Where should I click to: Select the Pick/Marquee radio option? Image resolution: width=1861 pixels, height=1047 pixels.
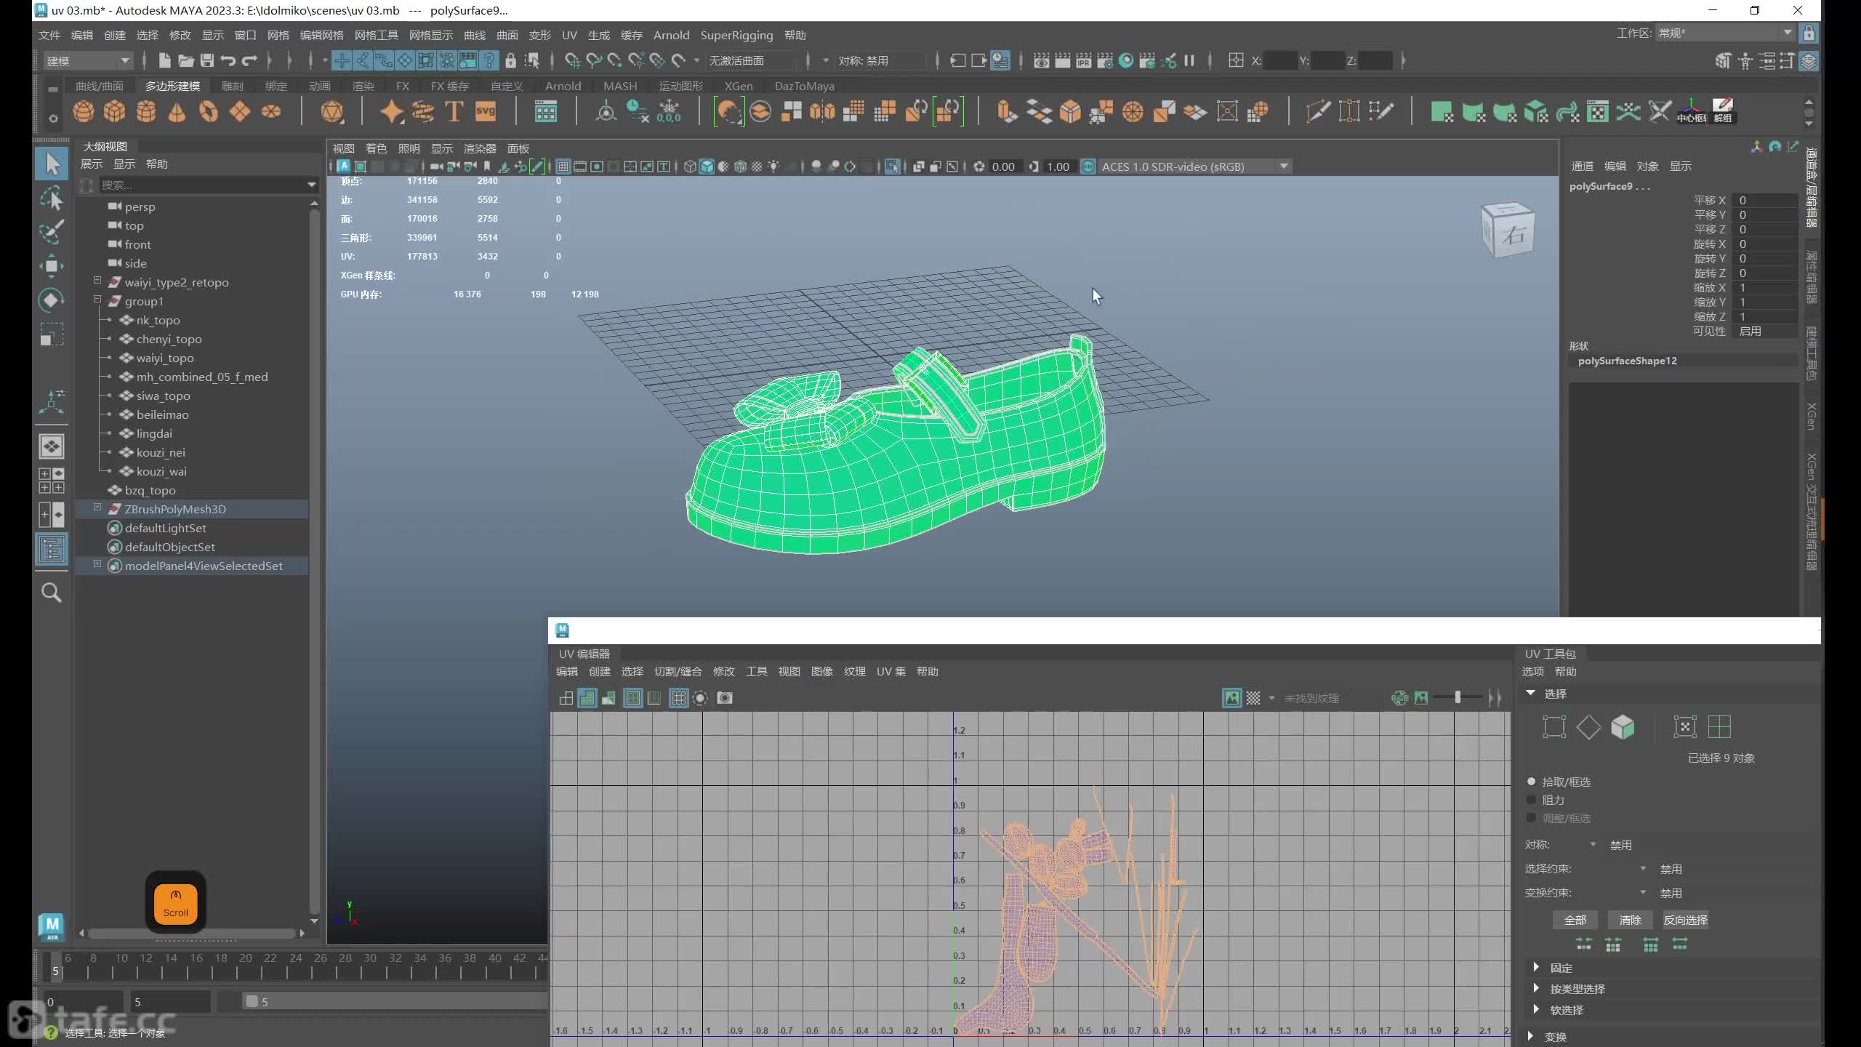click(1532, 782)
